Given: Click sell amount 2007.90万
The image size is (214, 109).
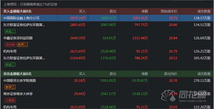Looking at the screenshot, I should tap(108, 25).
